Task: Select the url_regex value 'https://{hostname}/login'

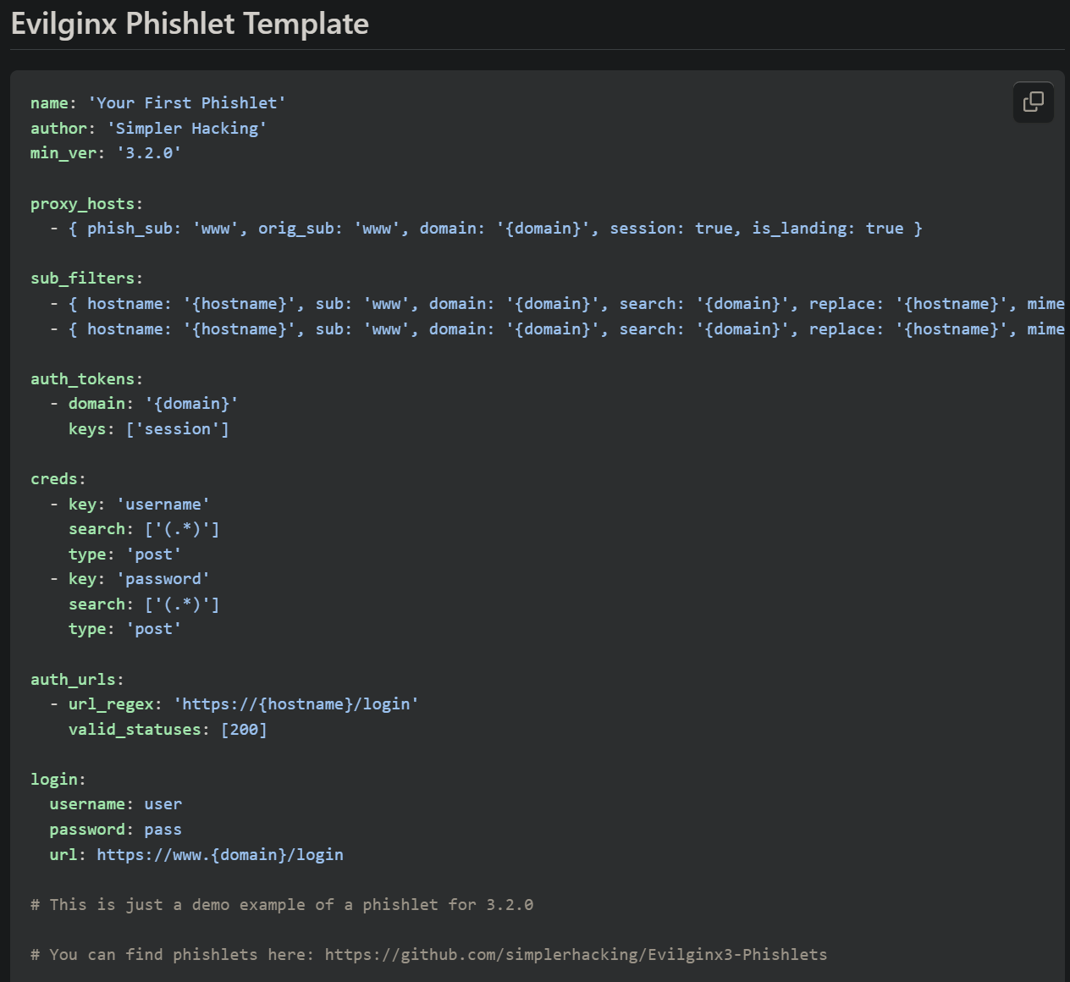Action: pyautogui.click(x=296, y=704)
